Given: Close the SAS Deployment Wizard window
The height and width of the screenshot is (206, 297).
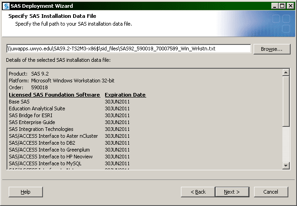Looking at the screenshot, I should pyautogui.click(x=290, y=6).
